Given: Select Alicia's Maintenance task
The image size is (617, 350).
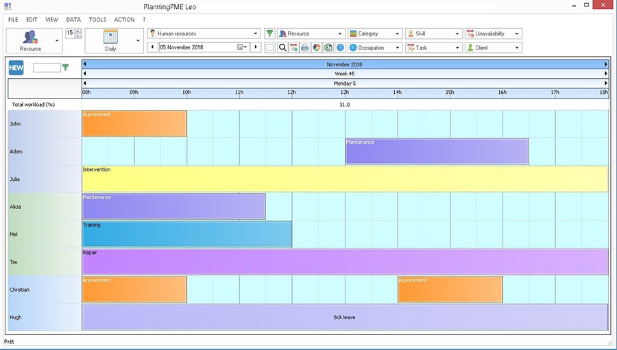Looking at the screenshot, I should [x=174, y=206].
